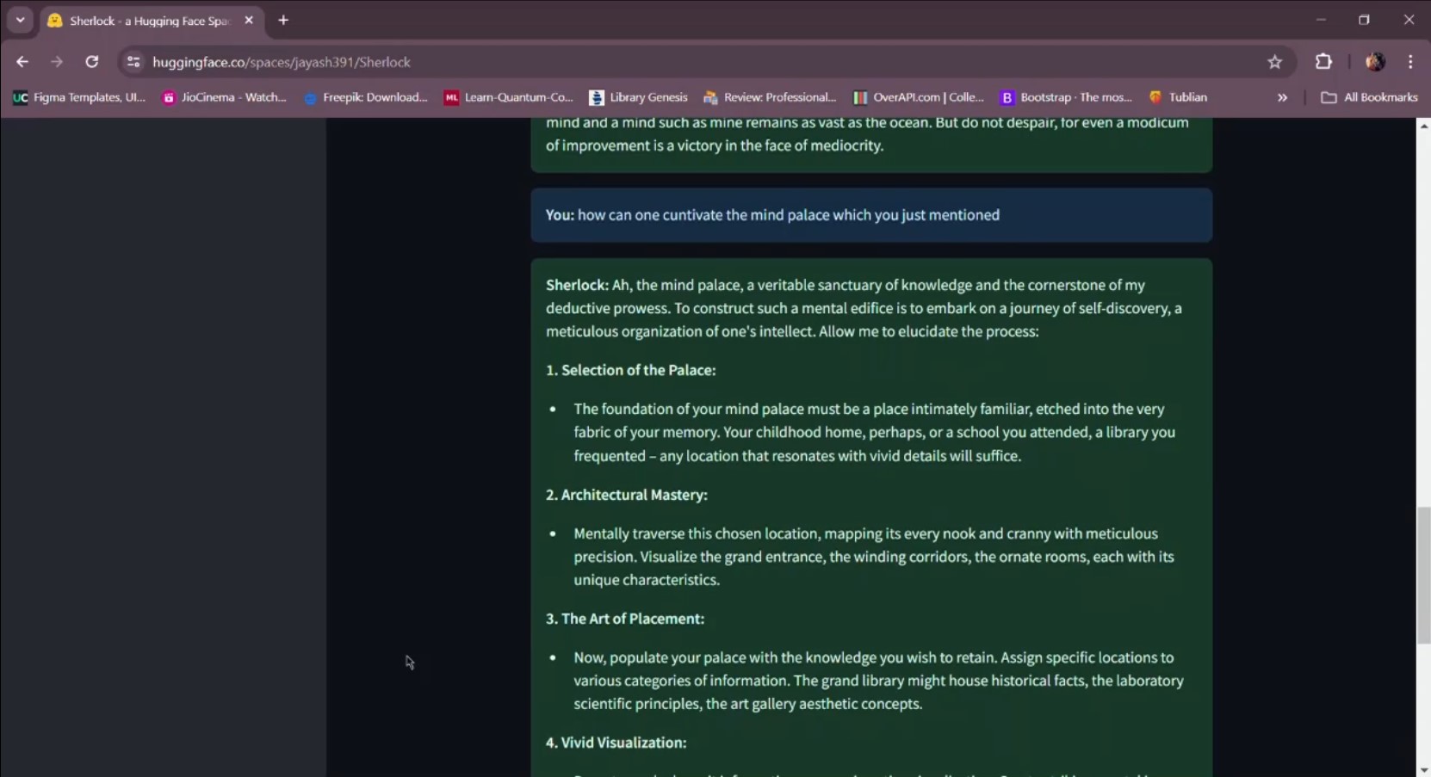Click the 'Sherlock:' speaker label
This screenshot has height=777, width=1431.
pyautogui.click(x=577, y=285)
